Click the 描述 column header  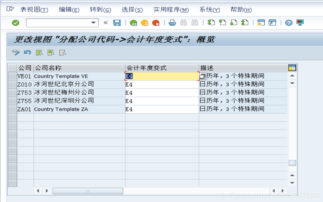pos(243,68)
